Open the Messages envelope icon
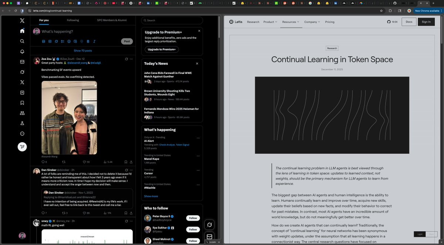 click(22, 62)
